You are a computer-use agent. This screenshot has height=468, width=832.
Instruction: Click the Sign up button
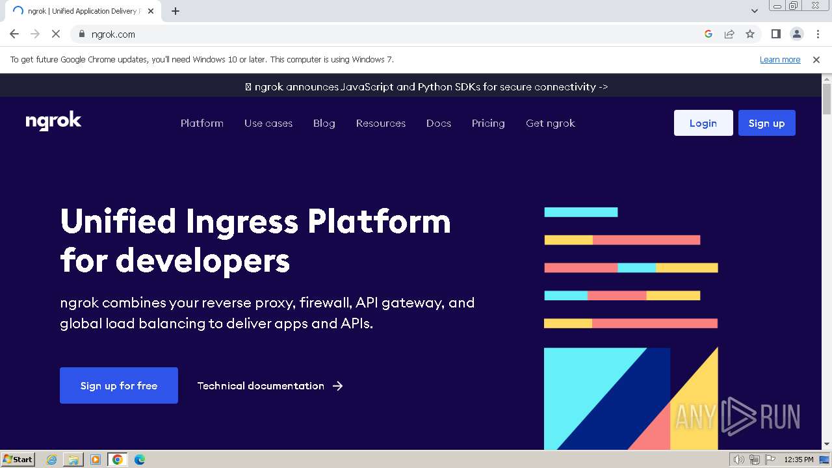point(767,123)
